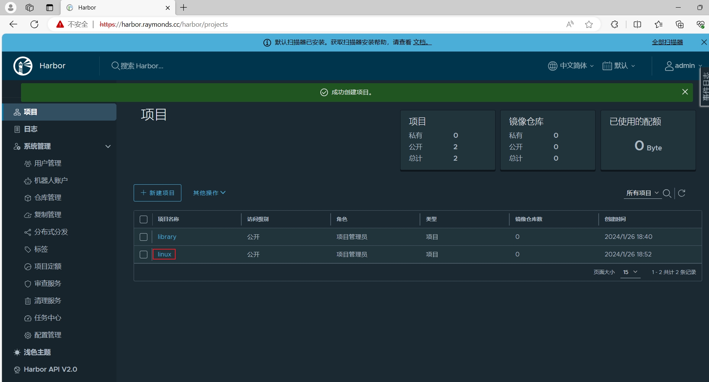Toggle browser split screen view
Viewport: 709px width, 382px height.
point(637,24)
